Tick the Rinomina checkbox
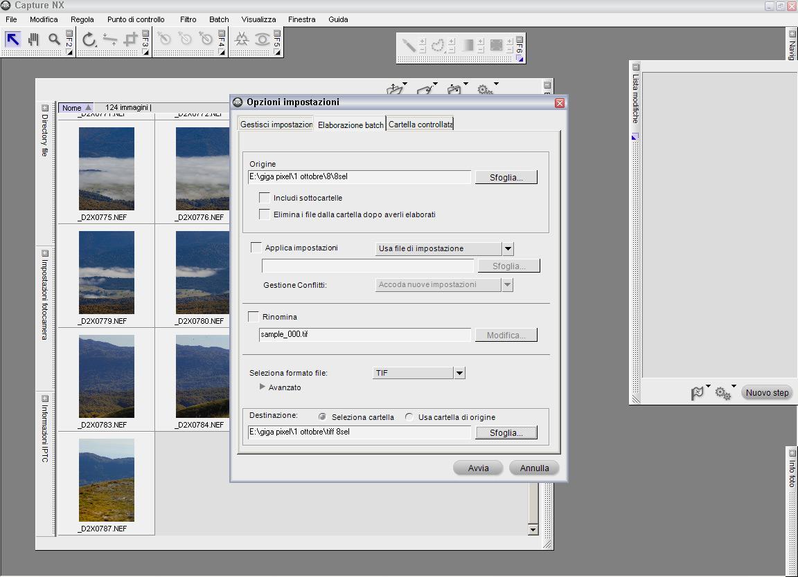This screenshot has height=577, width=798. tap(253, 317)
